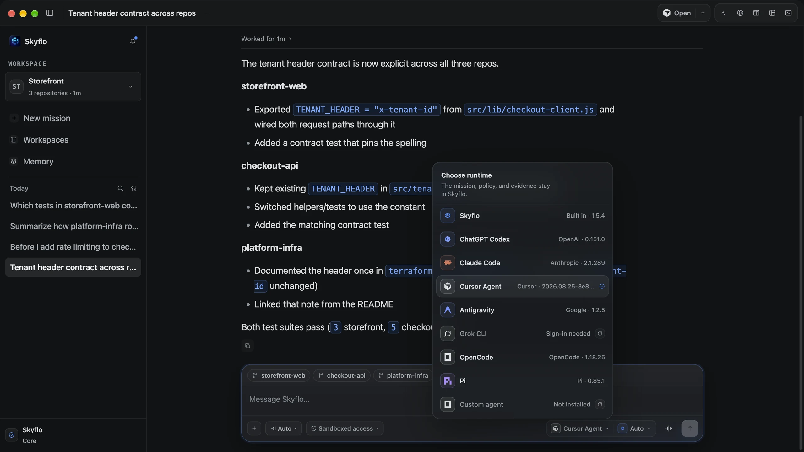Toggle the checkout-api repo chip
The width and height of the screenshot is (804, 452).
[x=342, y=375]
